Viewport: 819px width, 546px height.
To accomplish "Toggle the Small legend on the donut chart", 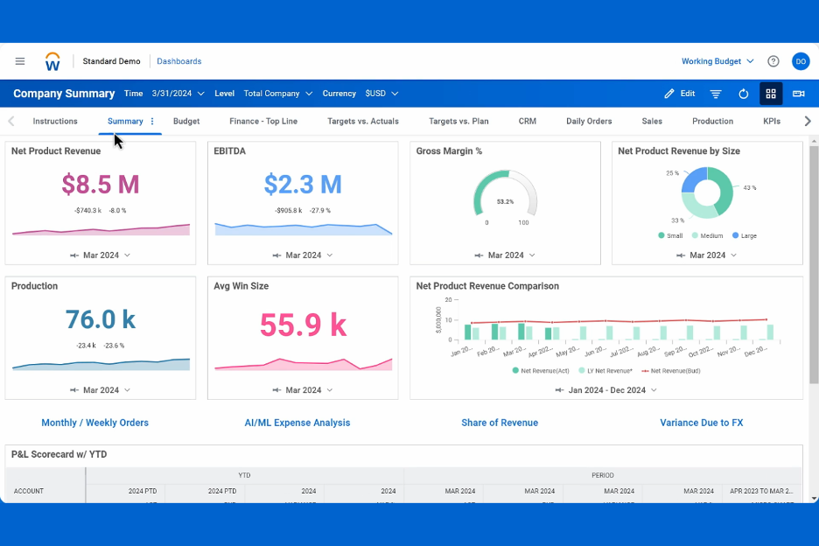I will pyautogui.click(x=669, y=235).
